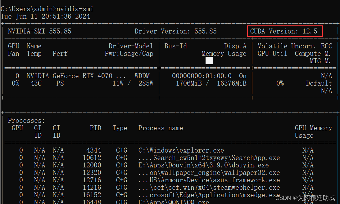Click the douyin.exe process entry
Screen dimensions: 340x204
click(203, 165)
